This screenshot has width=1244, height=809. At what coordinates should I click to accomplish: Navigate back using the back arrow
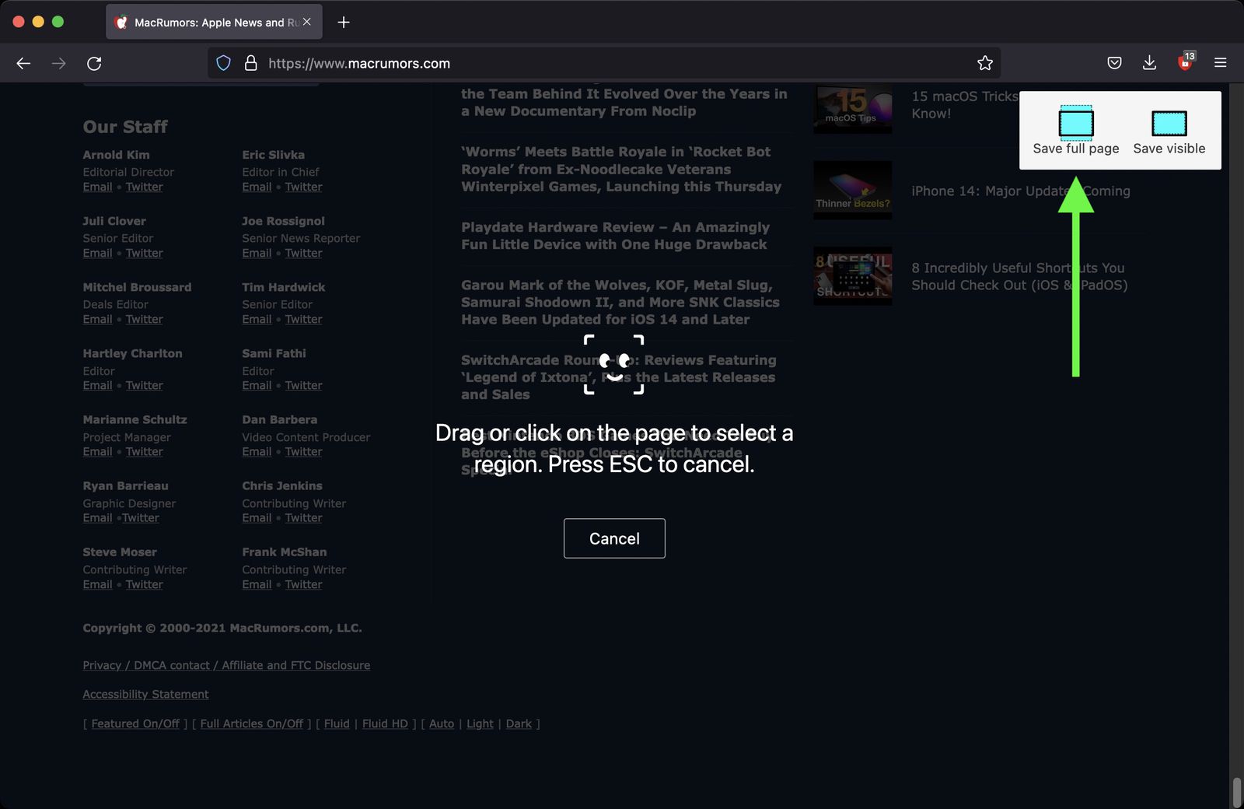click(23, 63)
